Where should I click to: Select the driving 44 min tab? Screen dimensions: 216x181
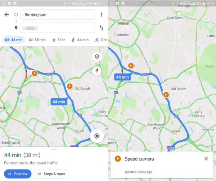point(14,40)
